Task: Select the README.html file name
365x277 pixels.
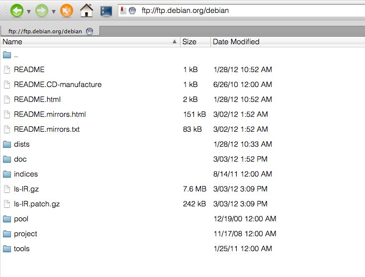Action: [37, 99]
